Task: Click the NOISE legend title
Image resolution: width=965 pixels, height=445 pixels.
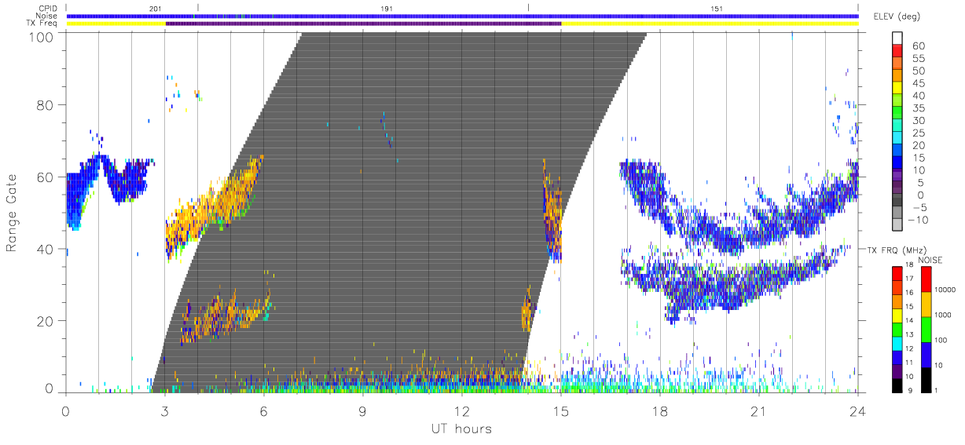Action: (932, 260)
